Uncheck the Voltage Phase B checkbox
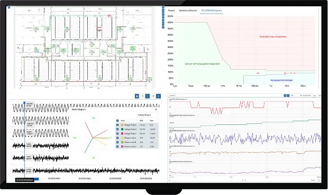The height and width of the screenshot is (195, 328). pyautogui.click(x=117, y=129)
